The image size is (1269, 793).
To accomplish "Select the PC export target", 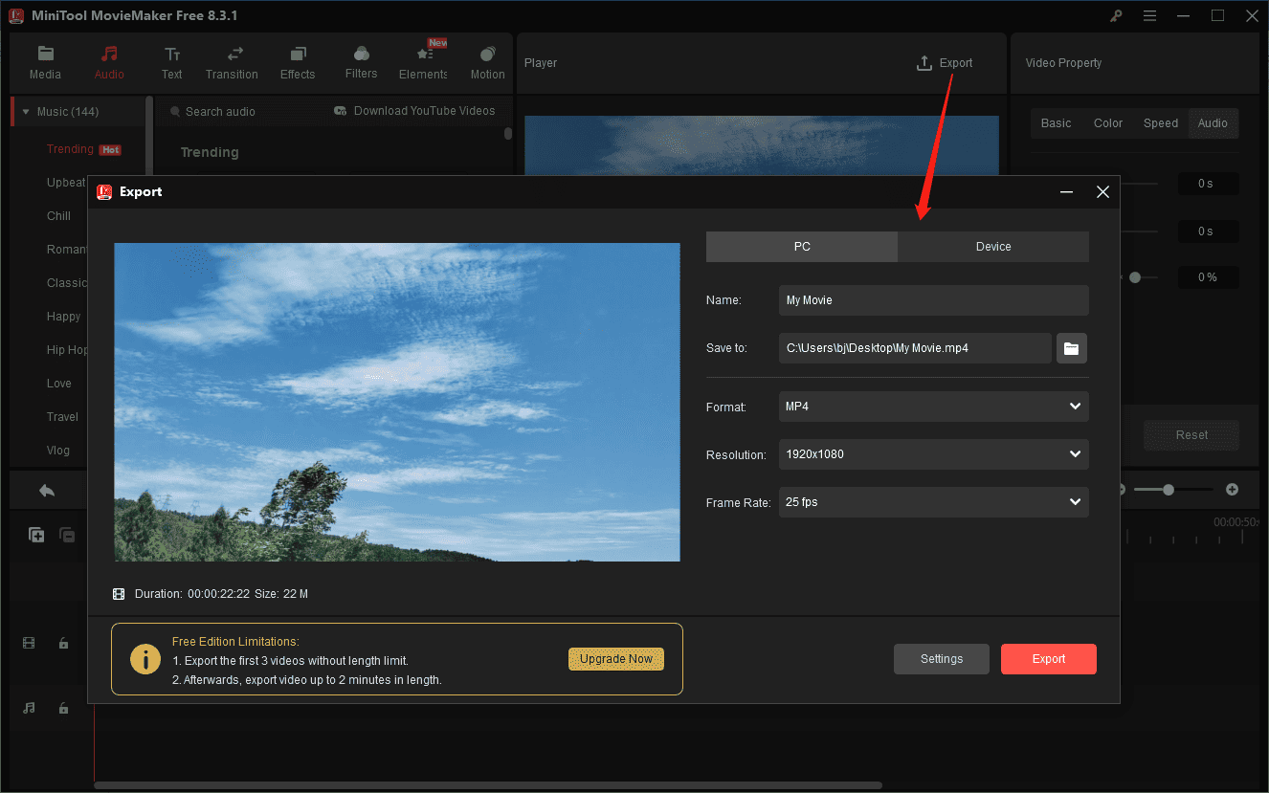I will click(801, 246).
